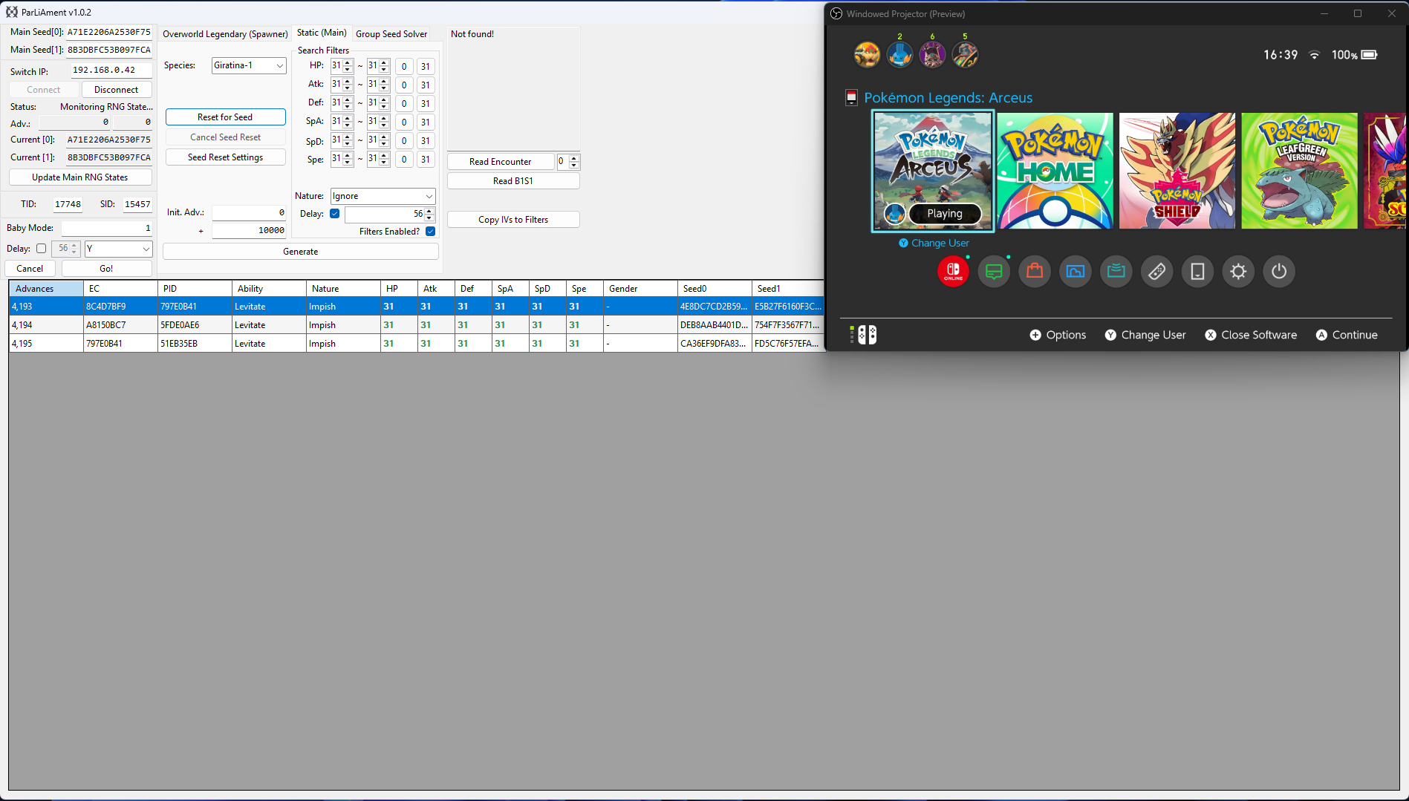Screen dimensions: 1409x801
Task: Select the Mudkip user avatar
Action: 899,54
